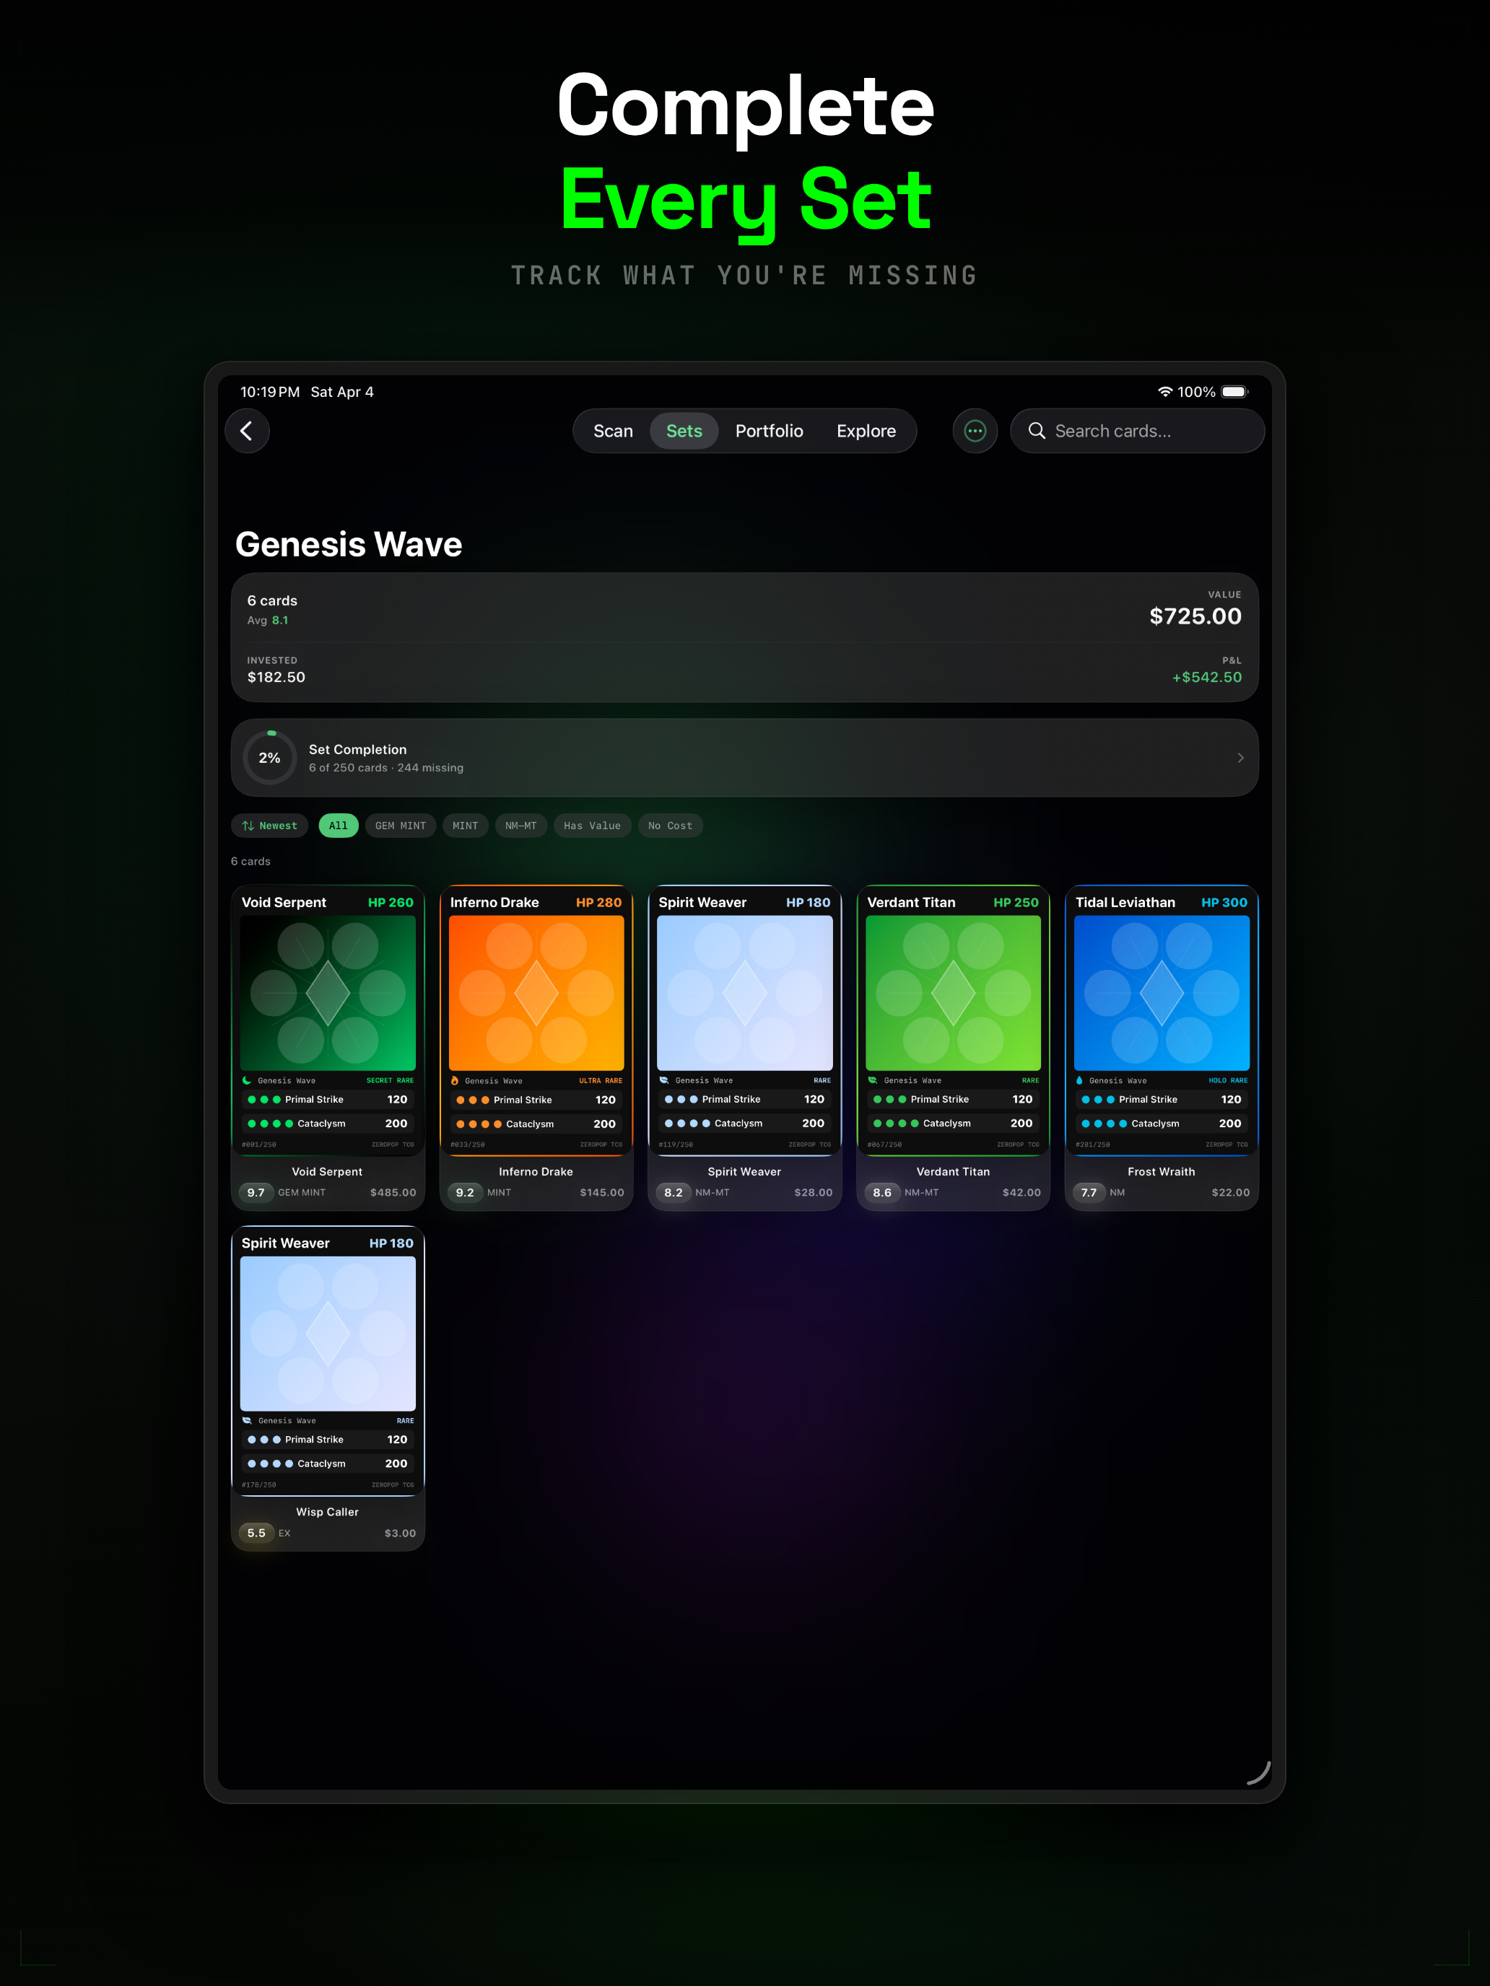This screenshot has width=1490, height=1986.
Task: Click the water drop icon on Tidal Leviathan
Action: 1079,1080
